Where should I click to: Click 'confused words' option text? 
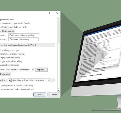tap(13, 58)
